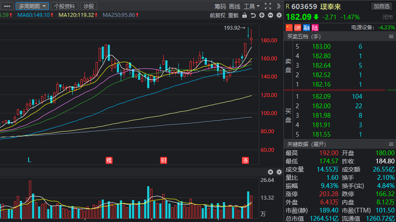
Task: Expand more options with double-chevron icon
Action: tap(278, 6)
